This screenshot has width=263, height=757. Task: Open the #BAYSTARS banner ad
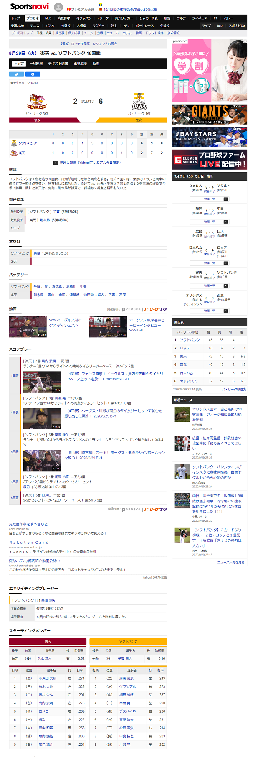coord(210,137)
